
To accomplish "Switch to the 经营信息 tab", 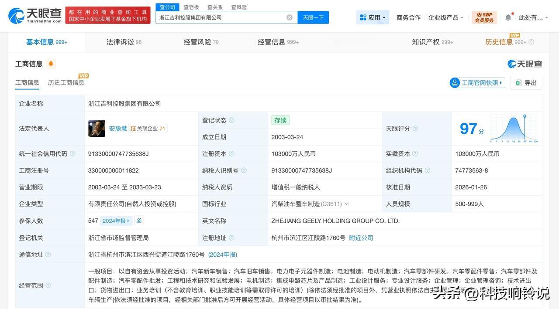I will click(x=278, y=42).
